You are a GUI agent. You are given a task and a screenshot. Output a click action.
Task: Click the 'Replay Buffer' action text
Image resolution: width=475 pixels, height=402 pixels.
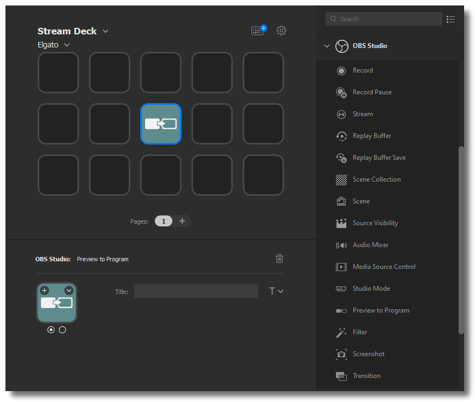click(x=372, y=136)
